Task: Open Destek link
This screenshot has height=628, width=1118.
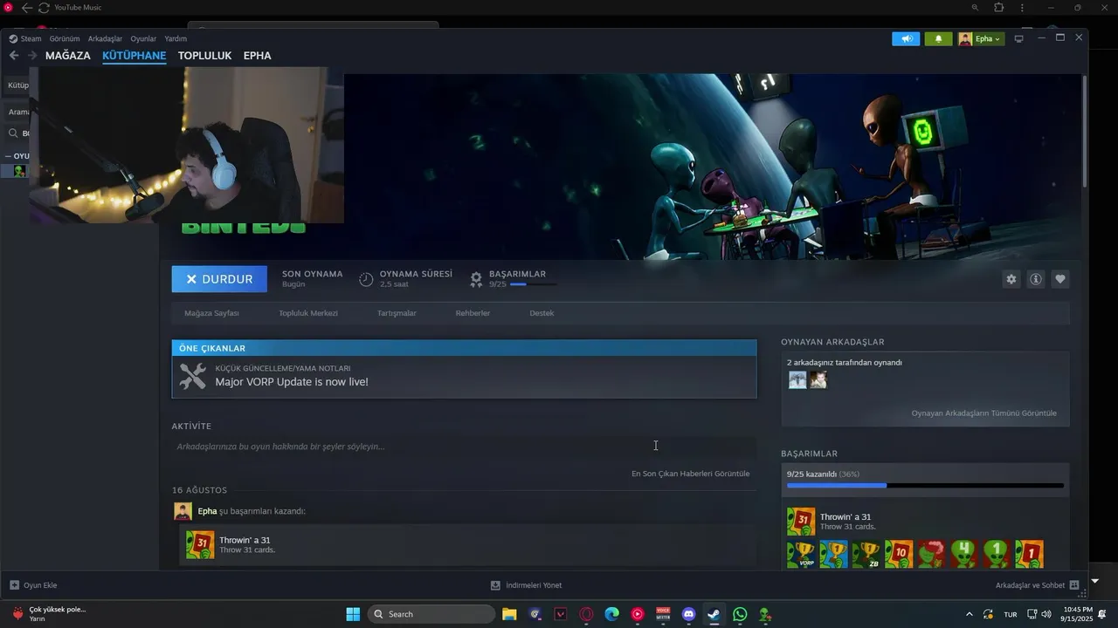Action: point(542,313)
